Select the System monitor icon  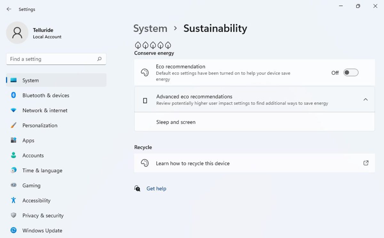[x=13, y=80]
